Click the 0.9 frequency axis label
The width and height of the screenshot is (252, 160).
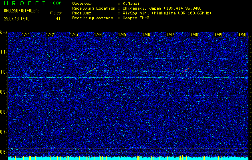(3, 92)
